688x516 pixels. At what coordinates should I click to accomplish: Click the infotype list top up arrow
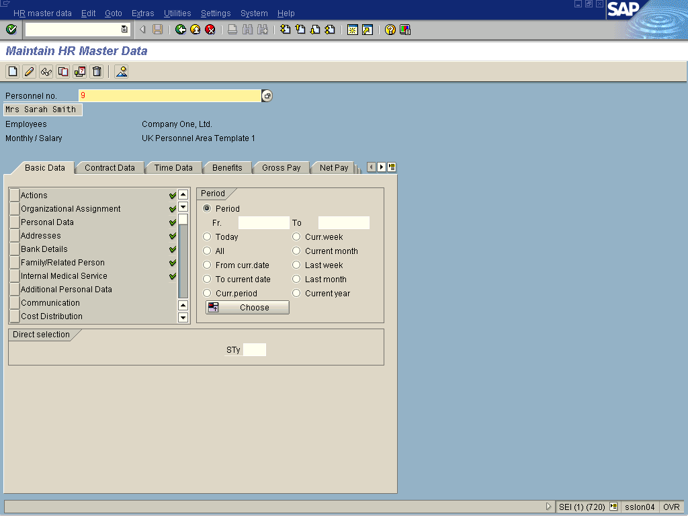coord(183,194)
